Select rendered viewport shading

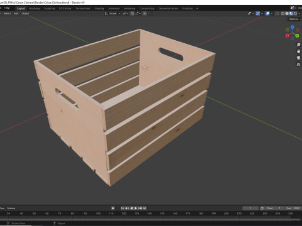click(295, 13)
